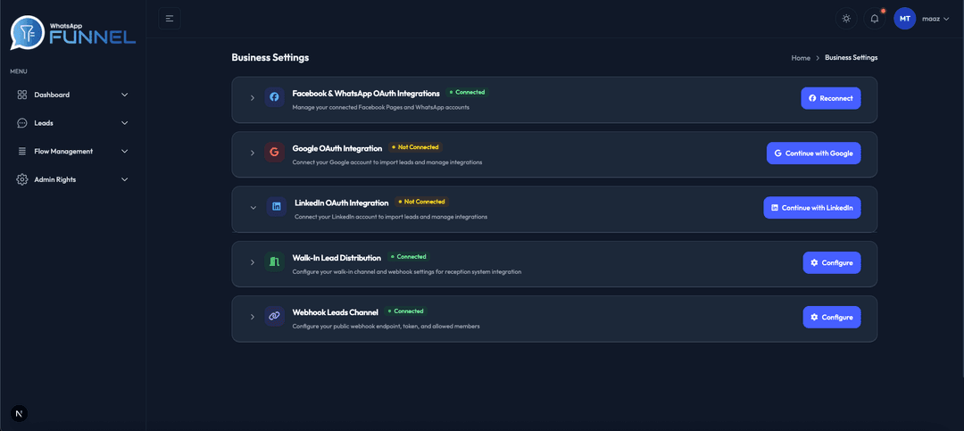
Task: Click the Admin Rights gear icon
Action: coord(22,179)
